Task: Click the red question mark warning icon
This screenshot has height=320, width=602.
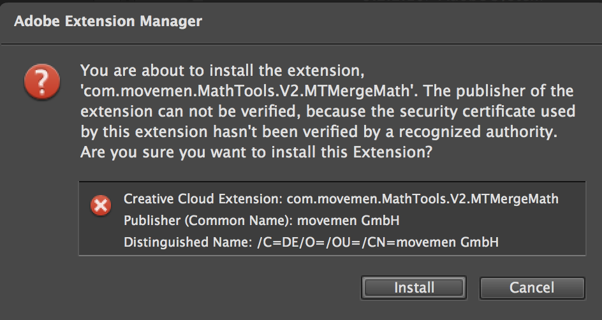Action: (42, 82)
